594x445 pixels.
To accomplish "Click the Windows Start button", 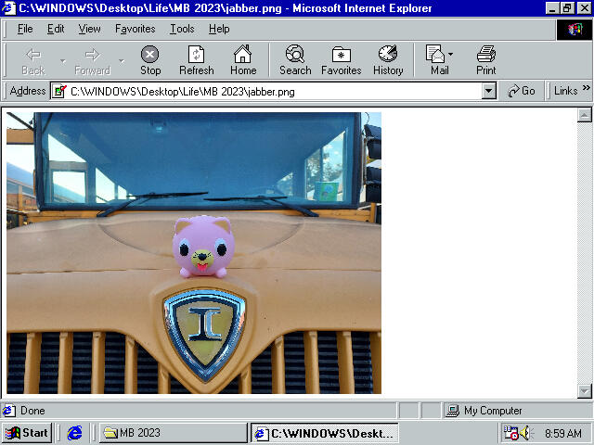I will [x=27, y=433].
